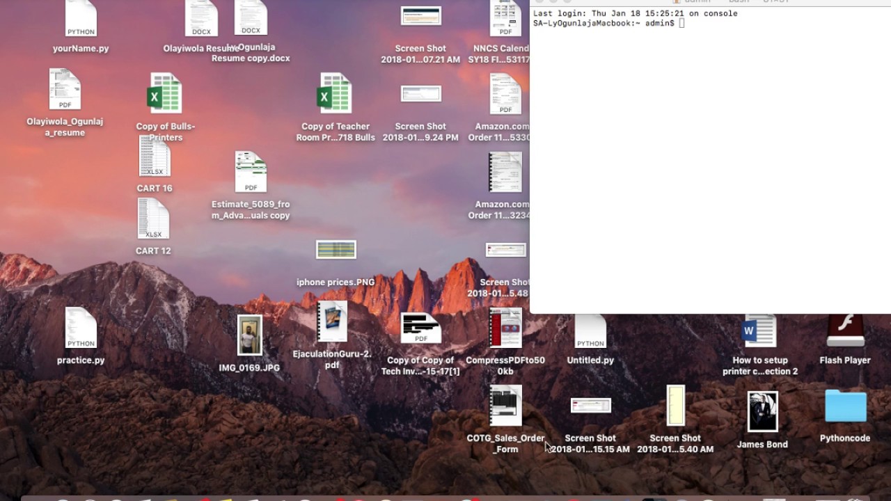
Task: Select the NNCS Calendar PDF file icon
Action: point(505,18)
